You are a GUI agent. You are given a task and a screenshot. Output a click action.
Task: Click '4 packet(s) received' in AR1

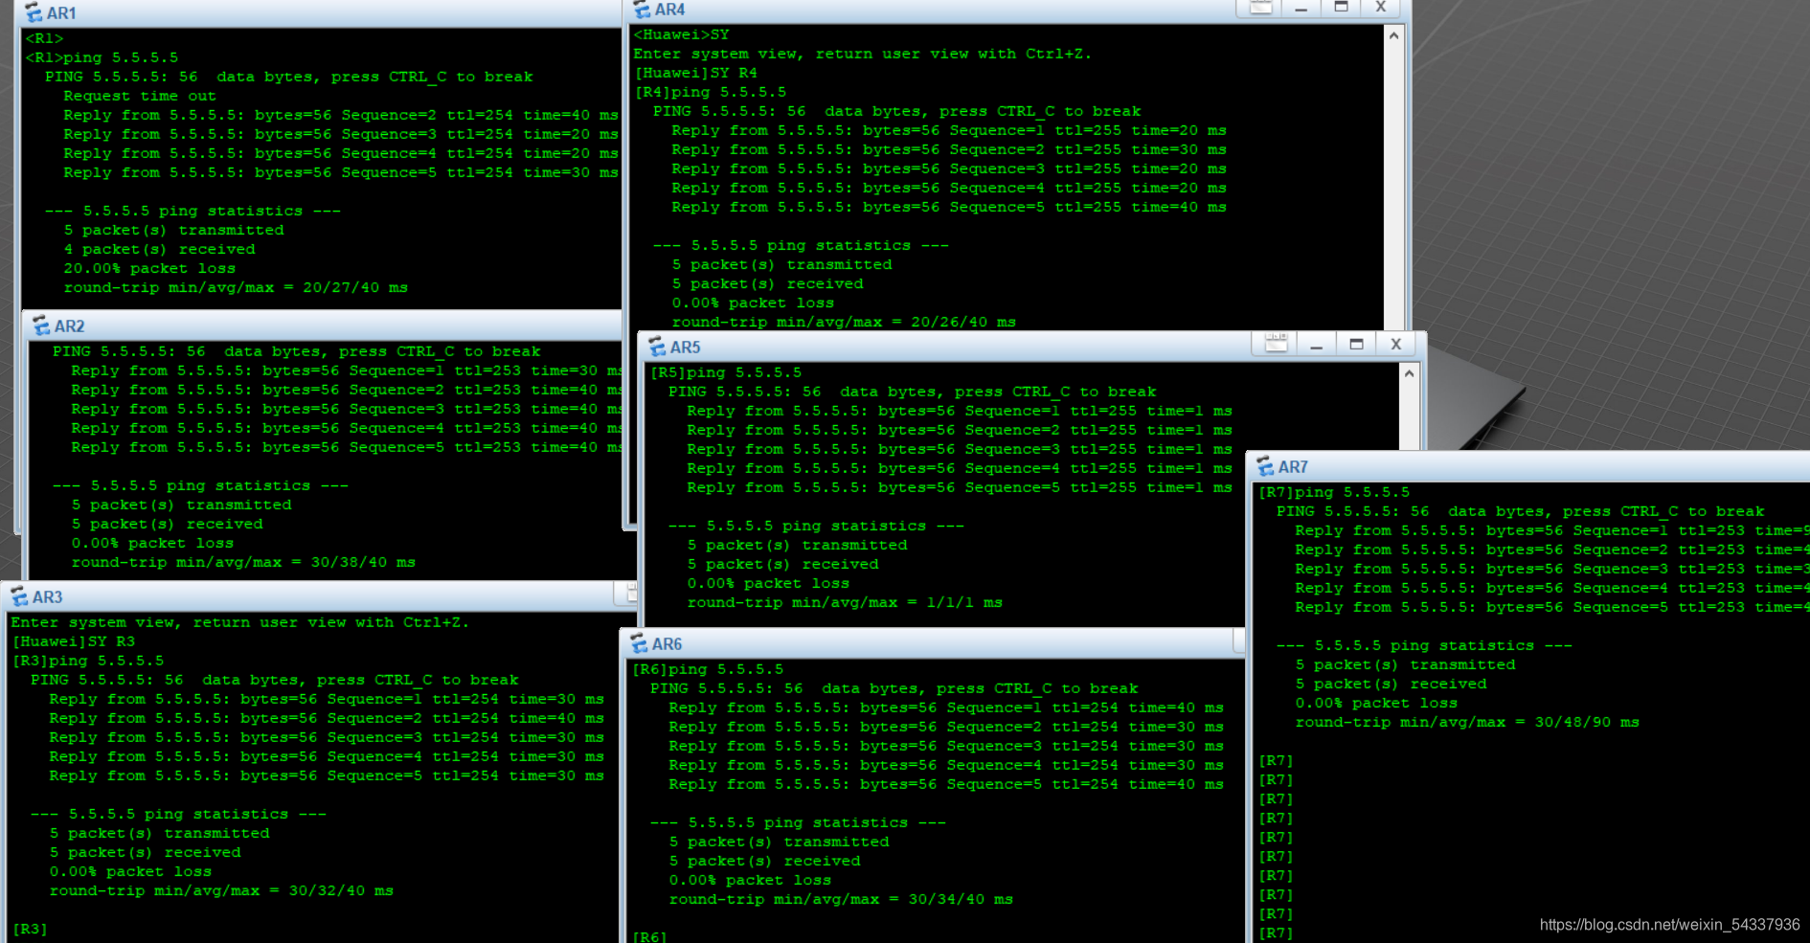tap(160, 249)
